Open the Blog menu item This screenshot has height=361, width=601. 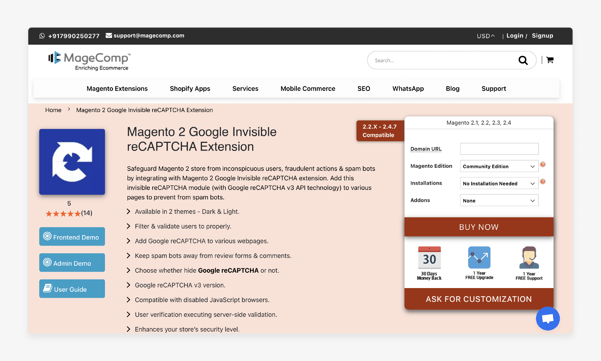point(452,89)
